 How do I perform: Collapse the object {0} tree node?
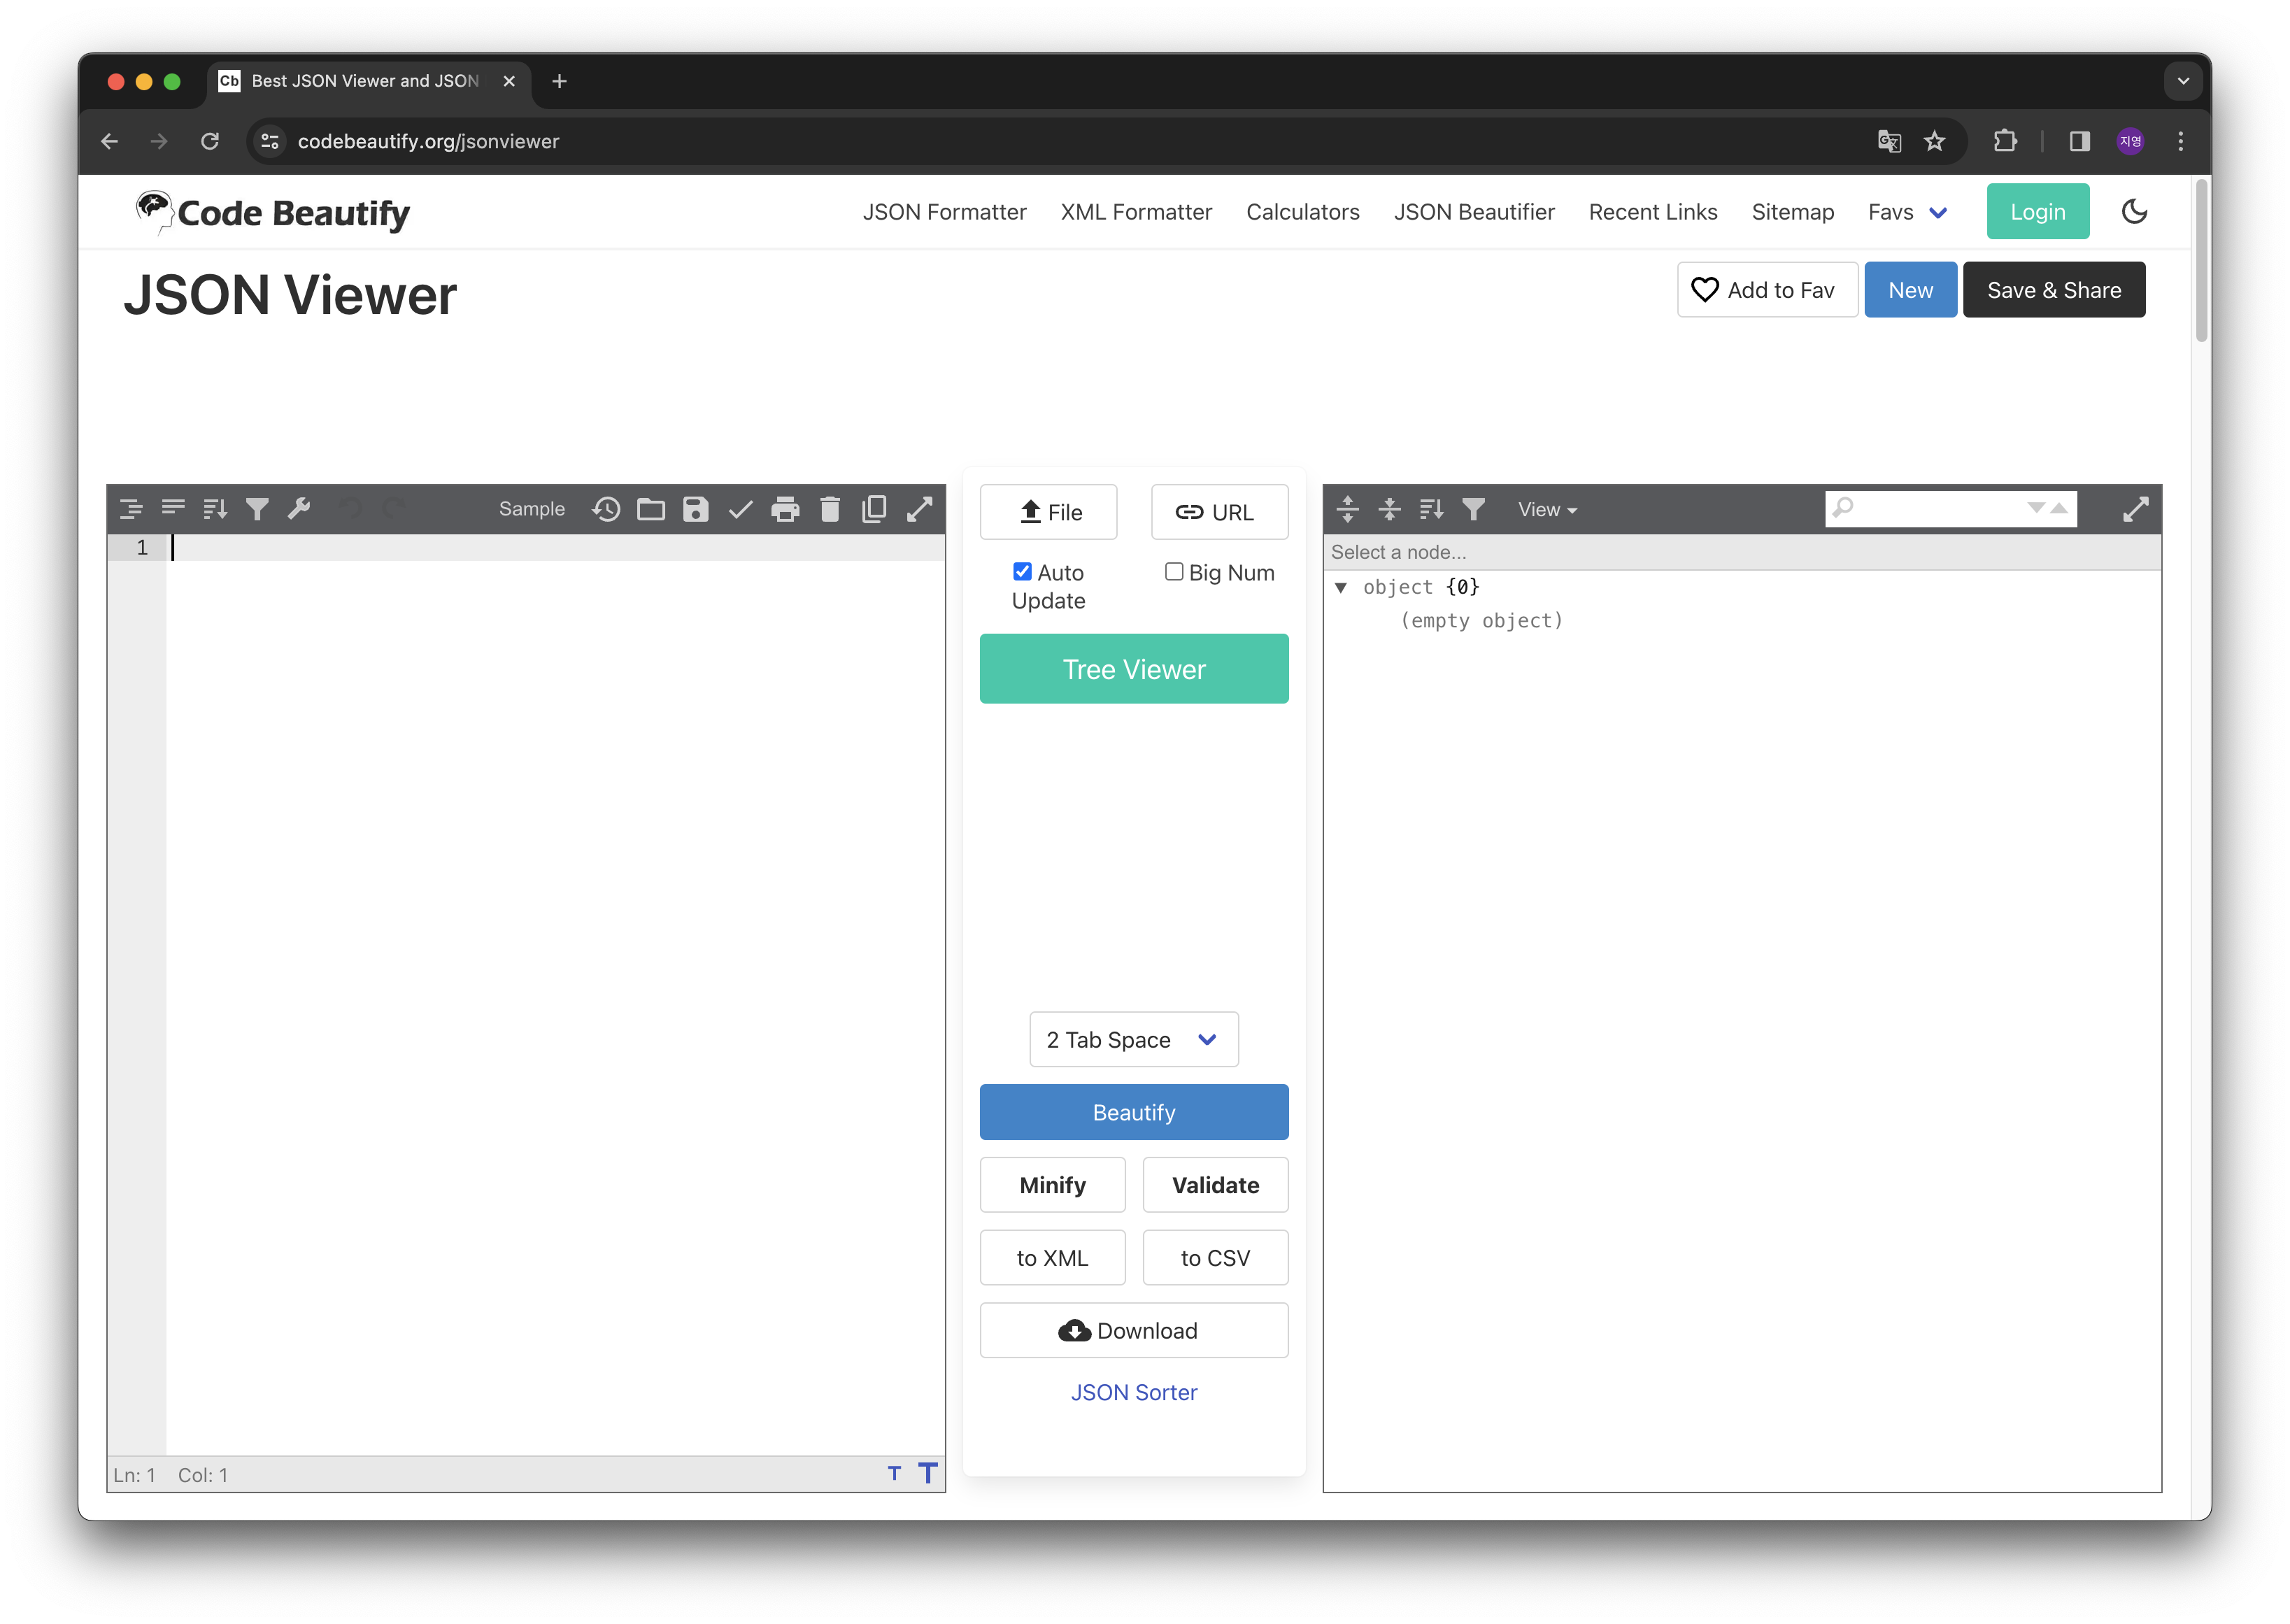(x=1341, y=588)
